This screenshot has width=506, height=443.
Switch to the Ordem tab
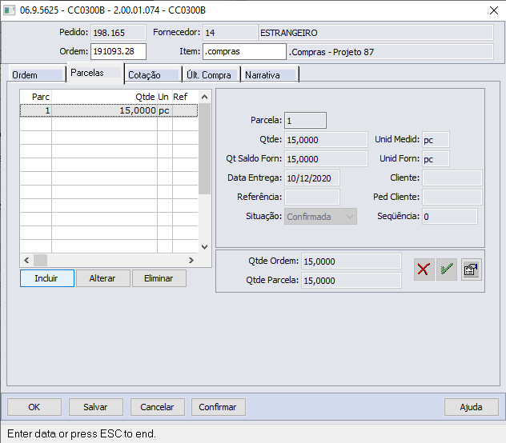(x=37, y=75)
